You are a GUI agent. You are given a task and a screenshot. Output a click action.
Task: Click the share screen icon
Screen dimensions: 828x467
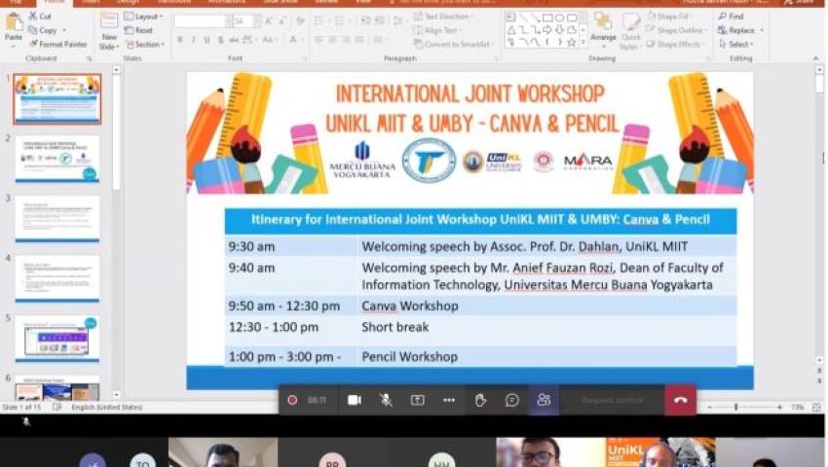coord(417,400)
